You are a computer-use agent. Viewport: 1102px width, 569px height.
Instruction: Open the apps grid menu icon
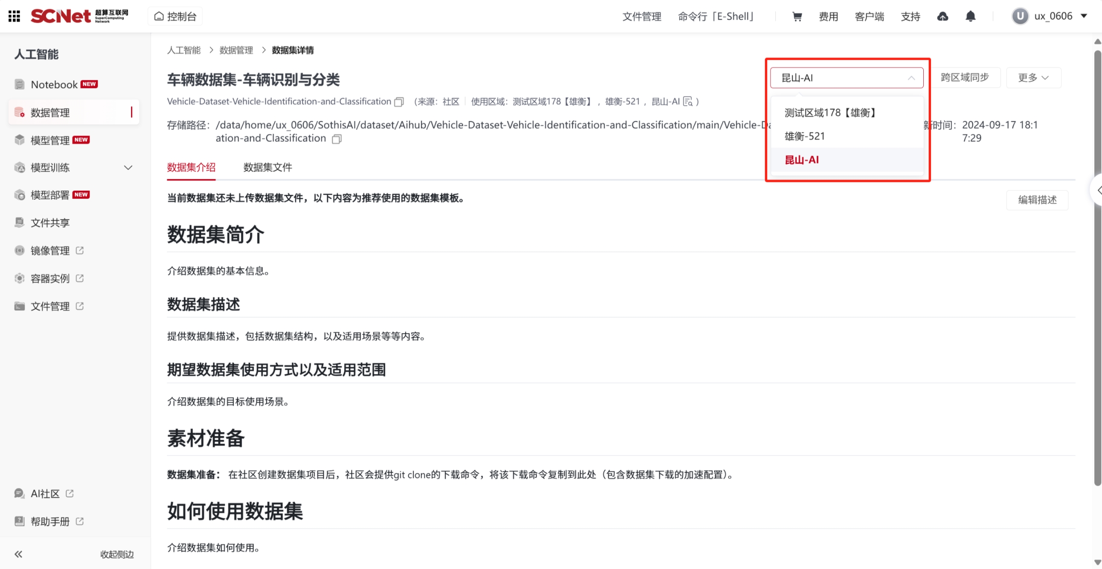(14, 16)
